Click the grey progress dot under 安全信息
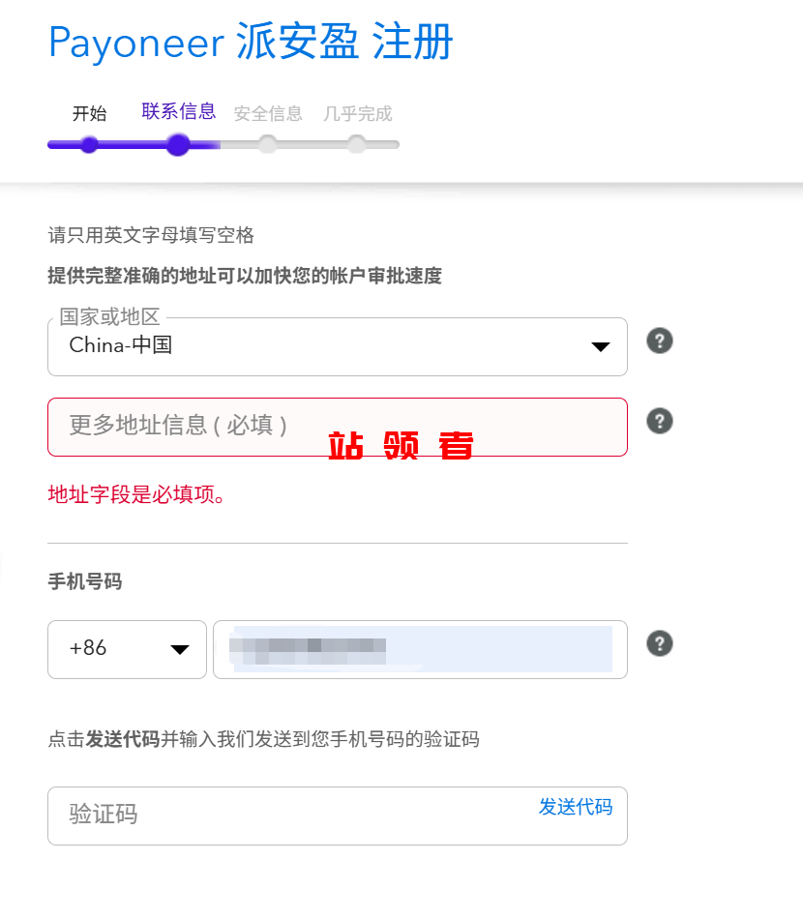803x920 pixels. coord(268,145)
